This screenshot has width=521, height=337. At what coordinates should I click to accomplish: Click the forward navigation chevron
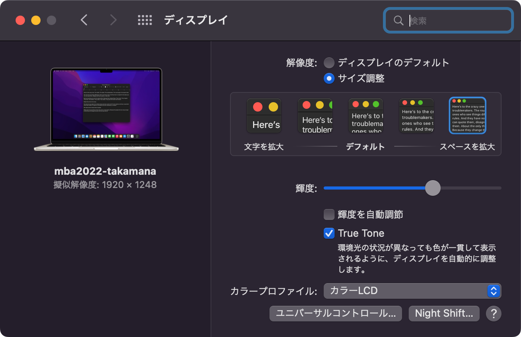tap(113, 20)
